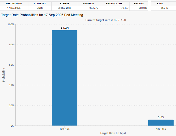Click the 94.2% label above the bar
Viewport: 176px width, 136px height.
[65, 27]
